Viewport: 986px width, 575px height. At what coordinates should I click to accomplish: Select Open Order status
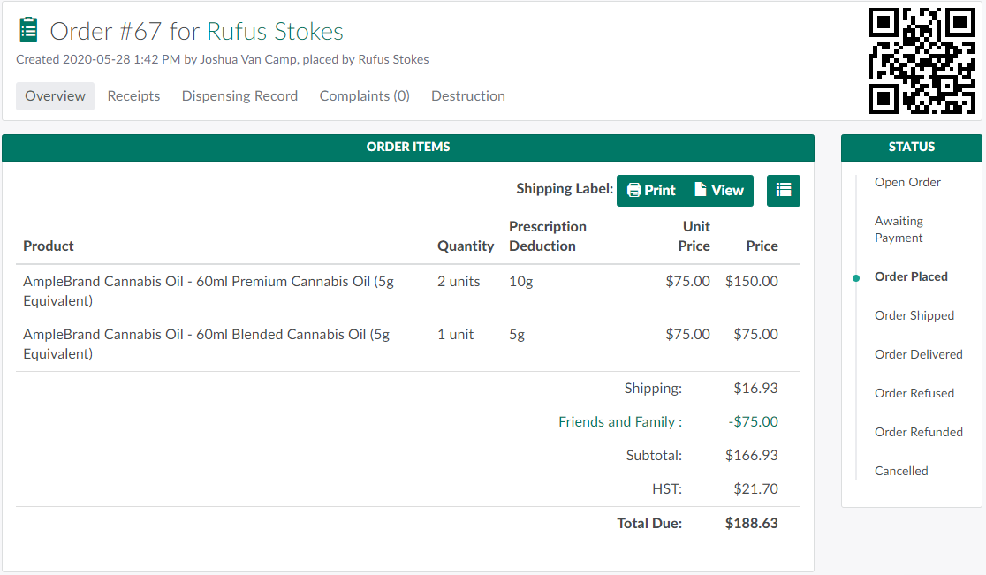(x=907, y=183)
